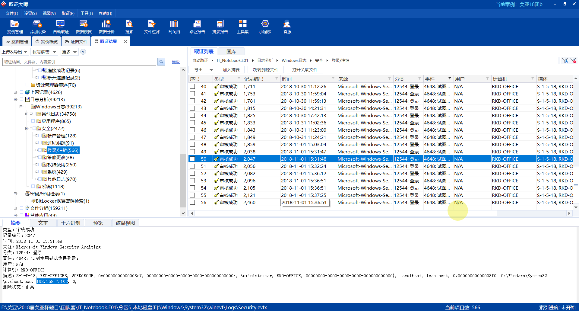
Task: Click the table scroll-right arrow
Action: pyautogui.click(x=569, y=213)
